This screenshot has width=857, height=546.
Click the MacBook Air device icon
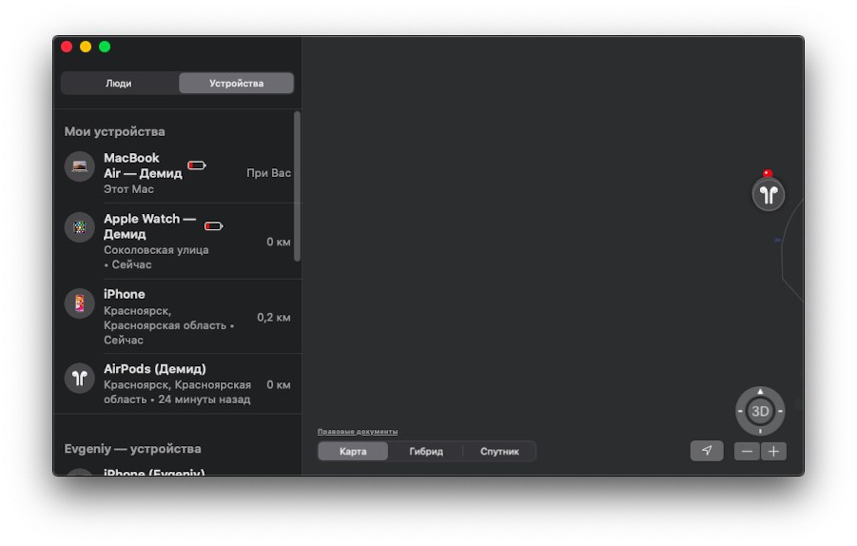pos(80,166)
